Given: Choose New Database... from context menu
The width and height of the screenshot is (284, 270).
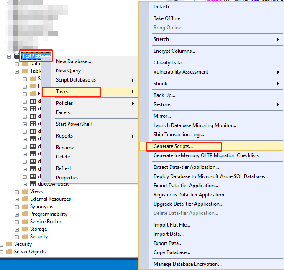Looking at the screenshot, I should pyautogui.click(x=90, y=61).
